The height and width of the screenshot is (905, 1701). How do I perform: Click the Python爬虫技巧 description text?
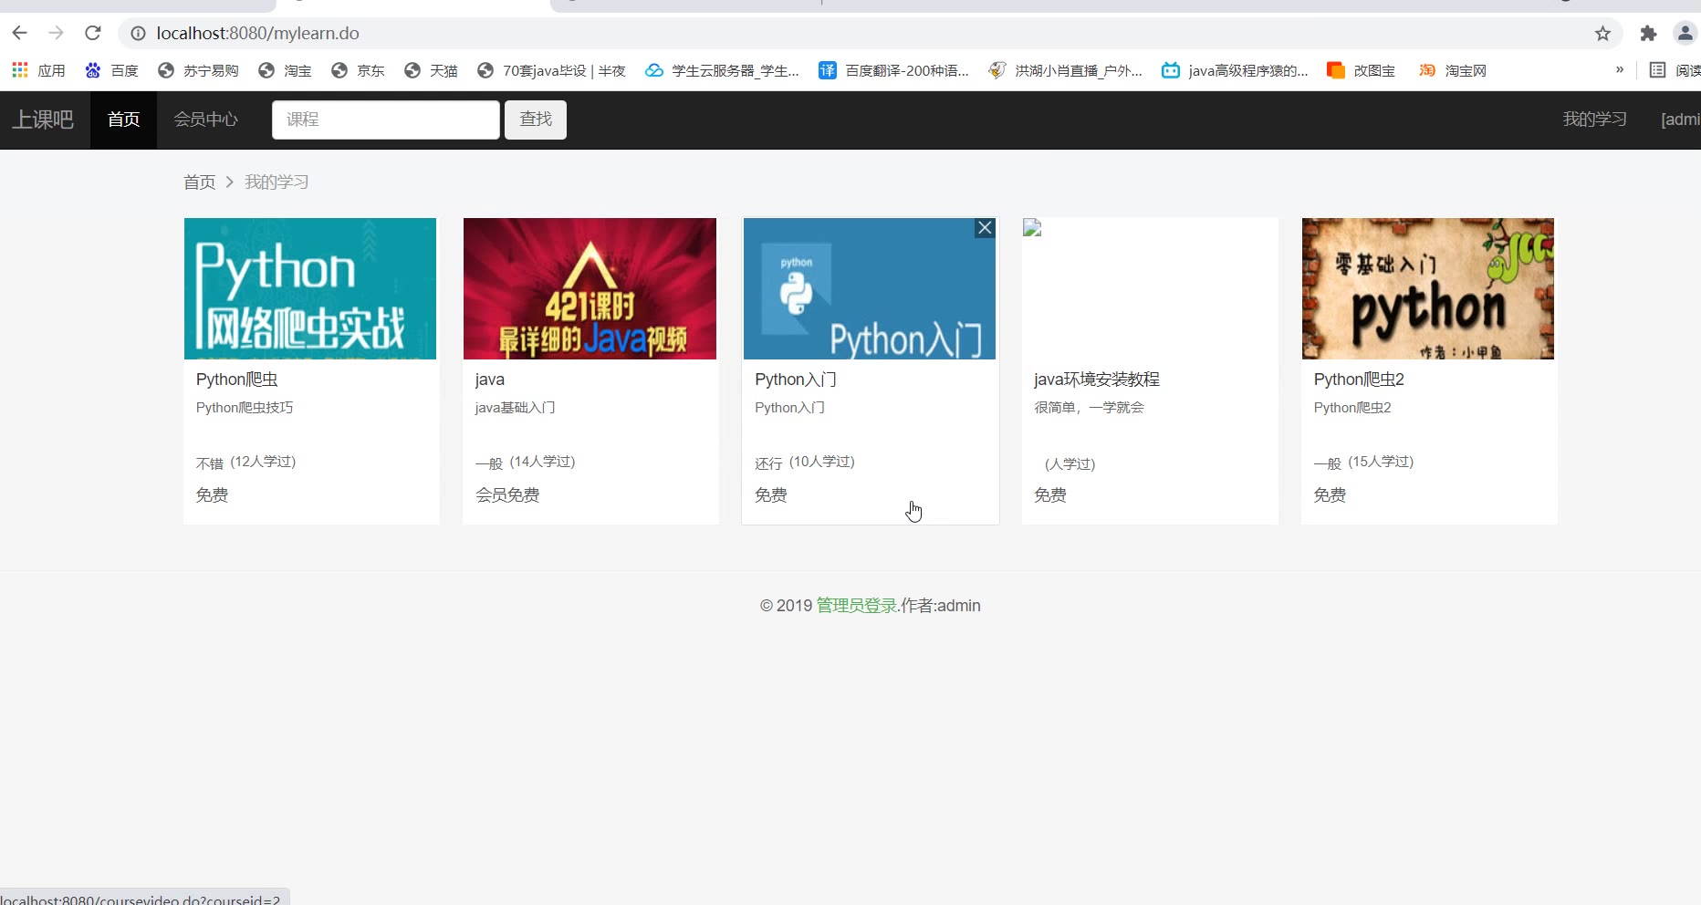pos(245,408)
